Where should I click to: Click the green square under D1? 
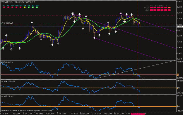(x=29, y=8)
